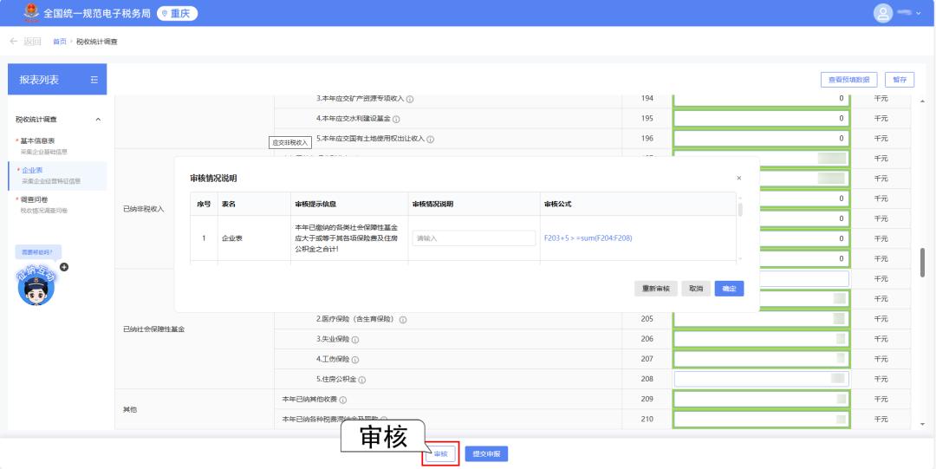Click the user profile avatar icon

[883, 13]
